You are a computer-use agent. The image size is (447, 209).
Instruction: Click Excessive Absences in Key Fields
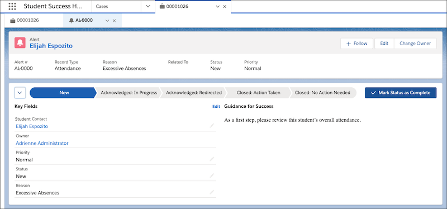pyautogui.click(x=37, y=193)
